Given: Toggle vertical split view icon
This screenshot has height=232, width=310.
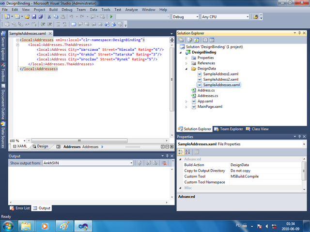Looking at the screenshot, I should click(163, 146).
